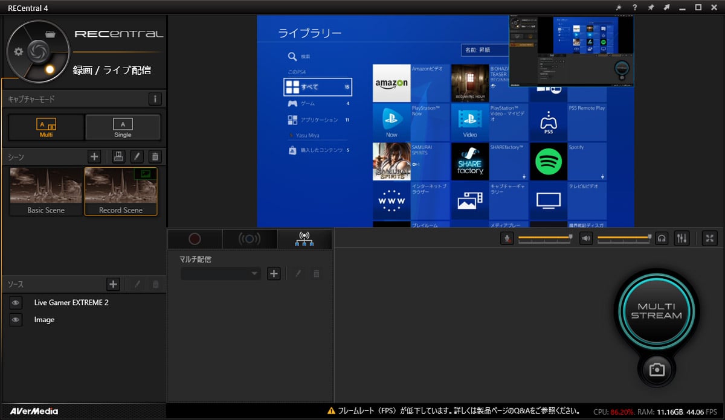Click the picture-in-picture overlay in preview
725x420 pixels.
pos(572,51)
